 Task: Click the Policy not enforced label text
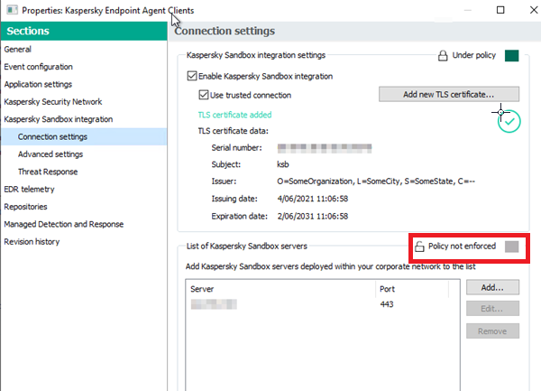pyautogui.click(x=462, y=246)
